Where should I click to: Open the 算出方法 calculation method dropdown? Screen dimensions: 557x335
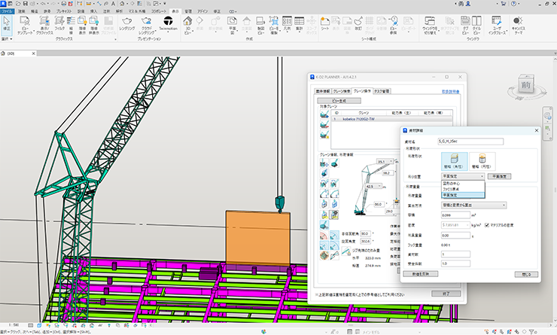(x=473, y=205)
